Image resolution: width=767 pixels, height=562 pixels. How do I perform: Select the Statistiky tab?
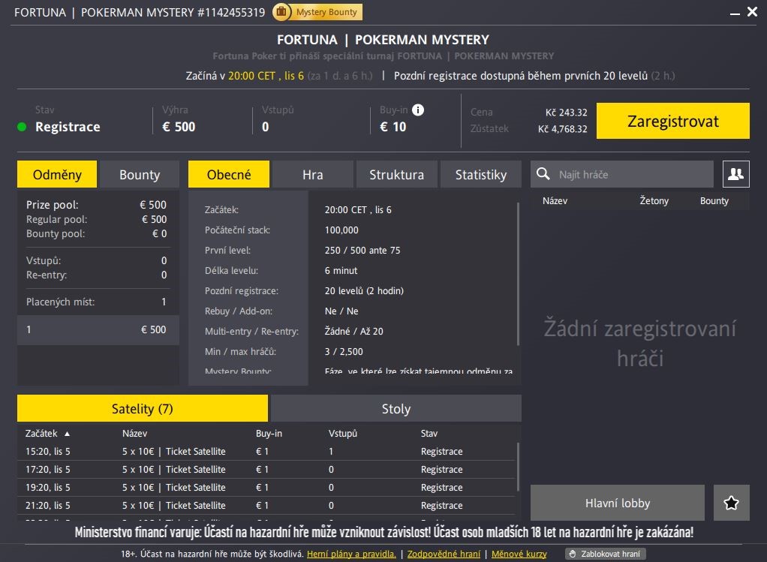pos(480,175)
